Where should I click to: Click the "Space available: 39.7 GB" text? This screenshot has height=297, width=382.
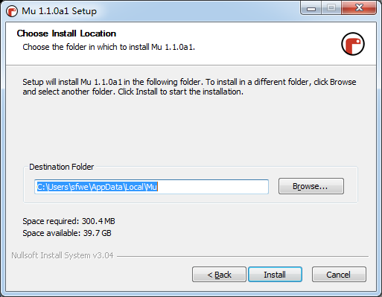coord(67,233)
